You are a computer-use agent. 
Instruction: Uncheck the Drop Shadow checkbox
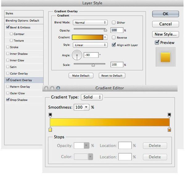point(8,100)
